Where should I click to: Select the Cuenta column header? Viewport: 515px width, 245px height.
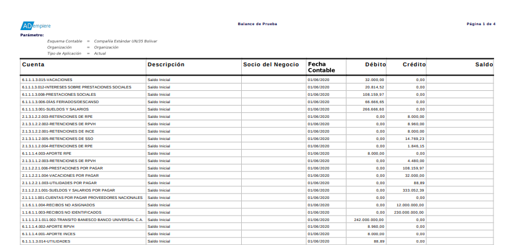[33, 64]
